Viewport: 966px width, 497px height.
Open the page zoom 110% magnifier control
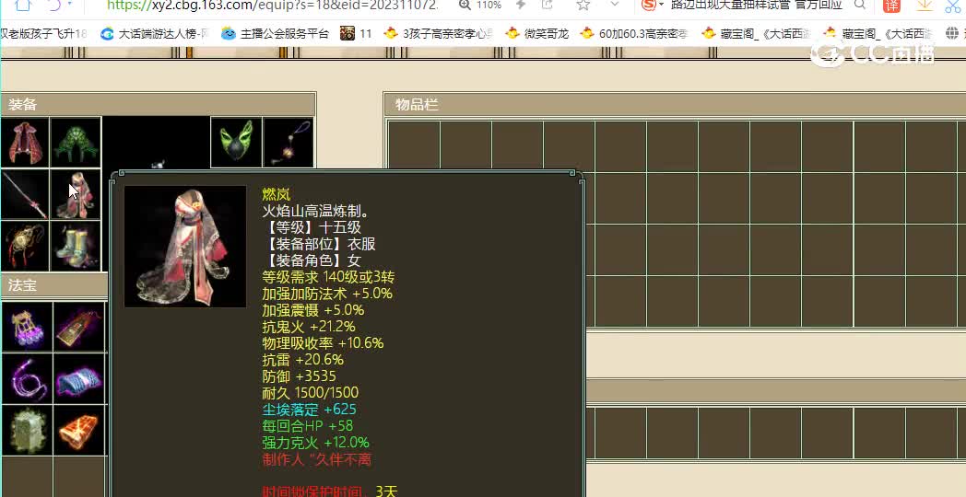tap(480, 5)
